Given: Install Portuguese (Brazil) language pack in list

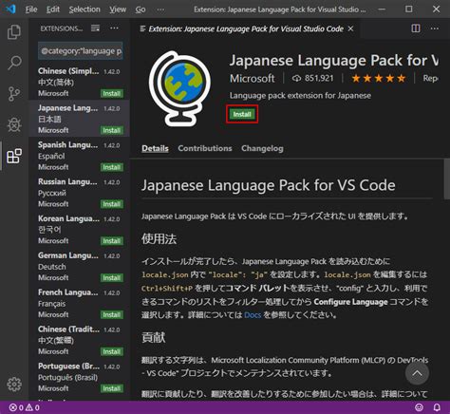Looking at the screenshot, I should coord(112,388).
